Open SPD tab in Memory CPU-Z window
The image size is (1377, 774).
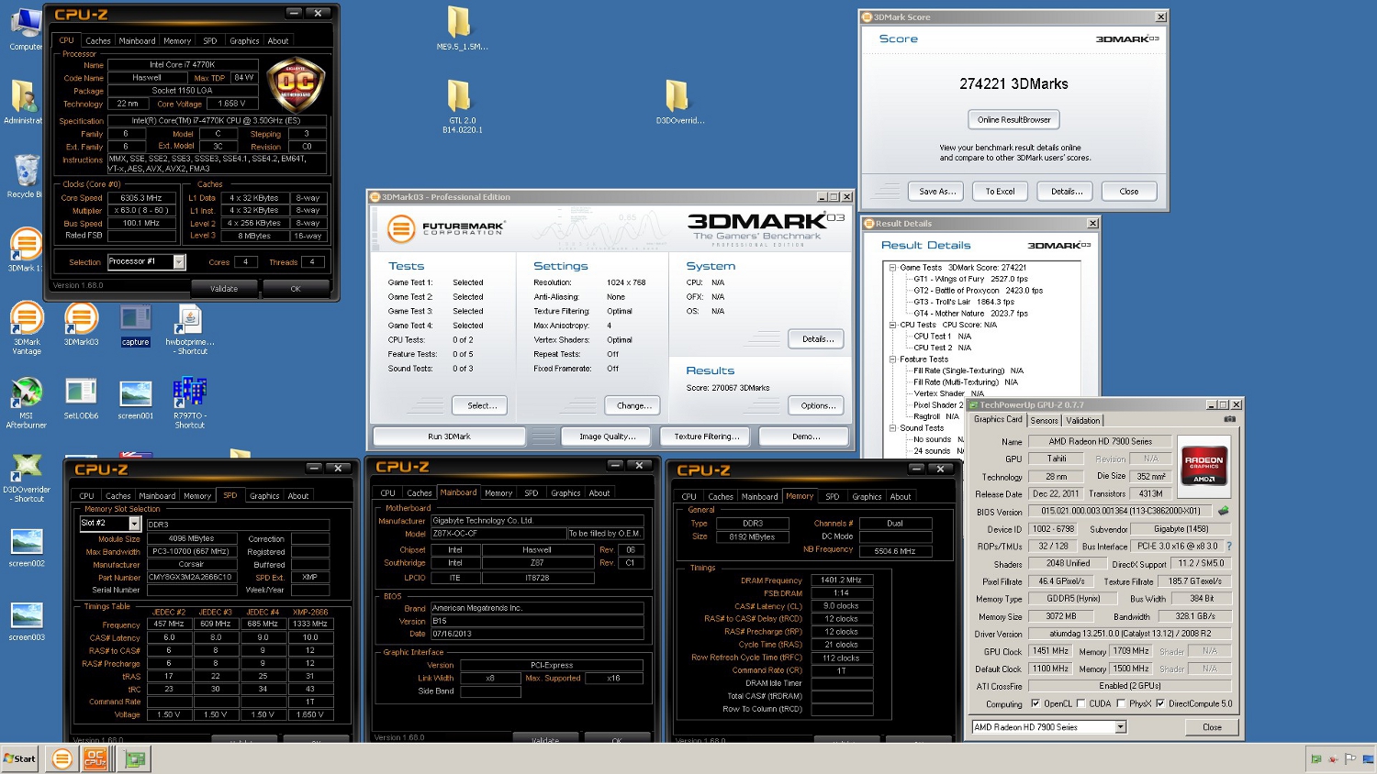833,497
